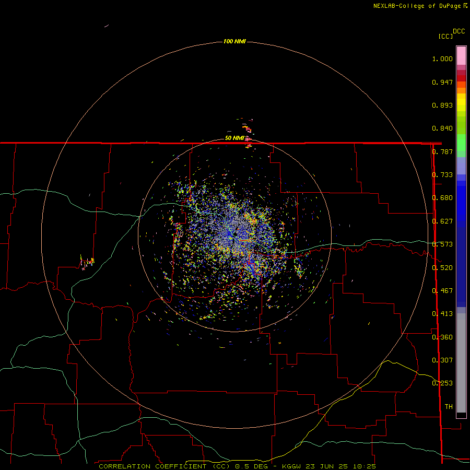Click the pink echo near the 50 NMI label
This screenshot has height=470, width=470.
(x=248, y=138)
